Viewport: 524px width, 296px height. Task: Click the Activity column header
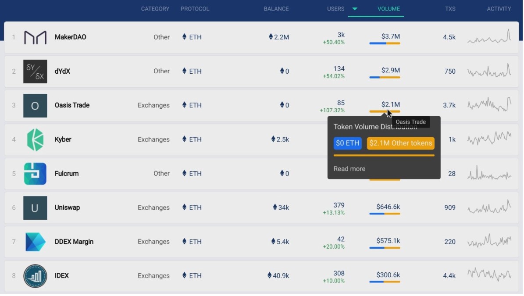(499, 9)
